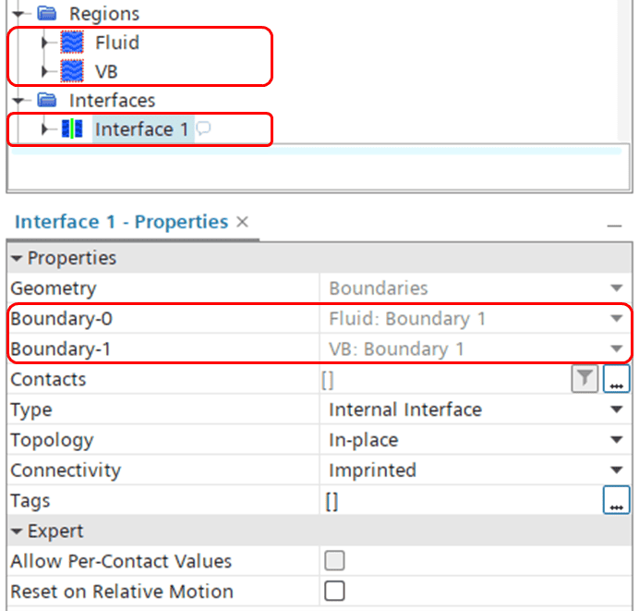
Task: Expand the Fluid region node
Action: pos(44,43)
